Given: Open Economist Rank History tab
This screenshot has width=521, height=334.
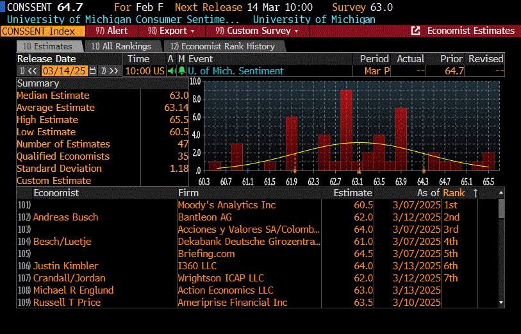Looking at the screenshot, I should point(223,46).
